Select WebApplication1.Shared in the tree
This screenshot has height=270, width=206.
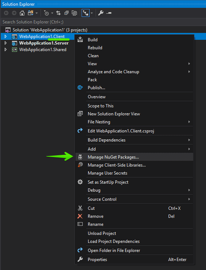pos(43,50)
